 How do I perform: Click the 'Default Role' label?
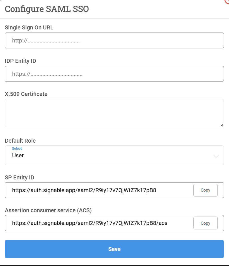(20, 141)
